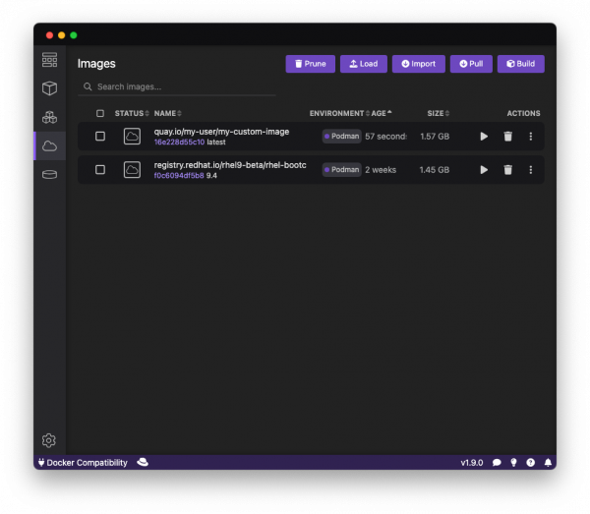Click the Pull image button

(x=471, y=64)
